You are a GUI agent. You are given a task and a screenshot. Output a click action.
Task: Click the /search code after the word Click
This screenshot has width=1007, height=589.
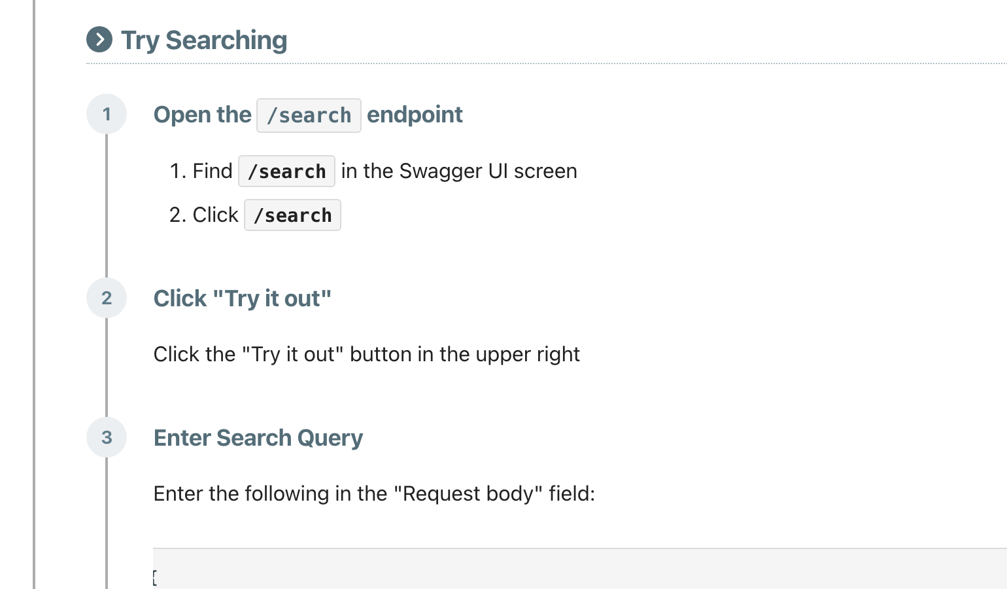[x=292, y=215]
